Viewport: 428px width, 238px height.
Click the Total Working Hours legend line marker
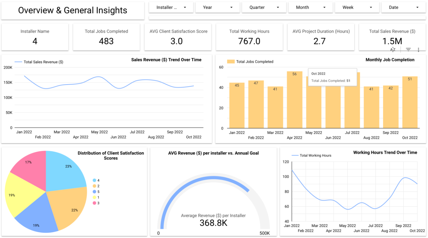[295, 155]
